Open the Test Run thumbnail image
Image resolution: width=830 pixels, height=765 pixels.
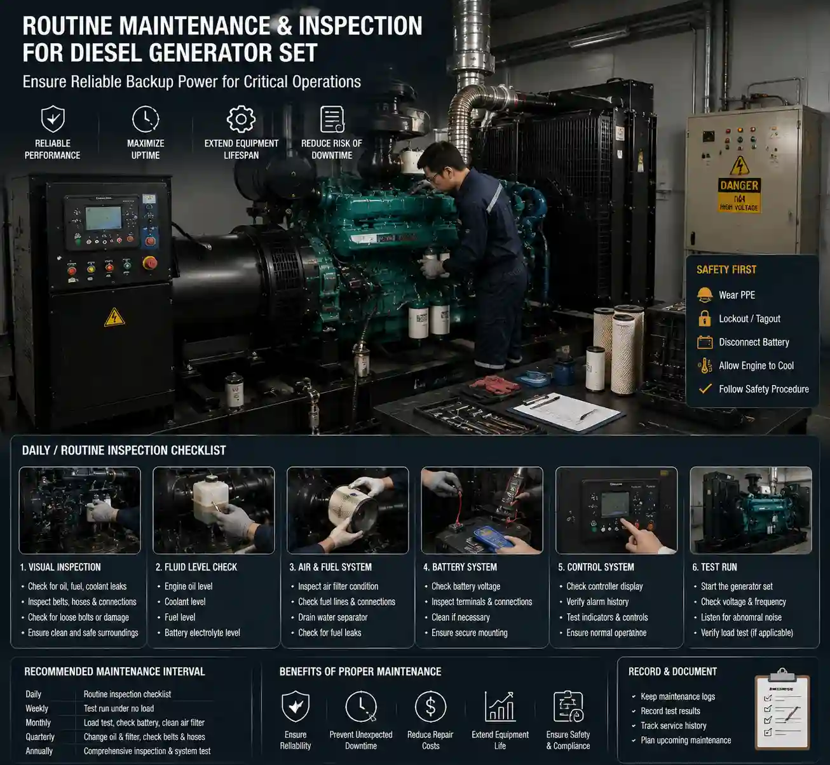[751, 510]
